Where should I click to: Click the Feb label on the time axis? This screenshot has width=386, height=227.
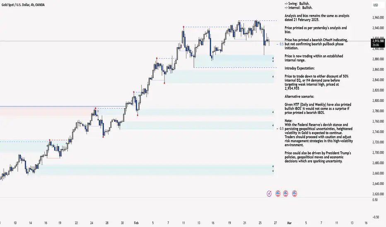tap(136, 223)
